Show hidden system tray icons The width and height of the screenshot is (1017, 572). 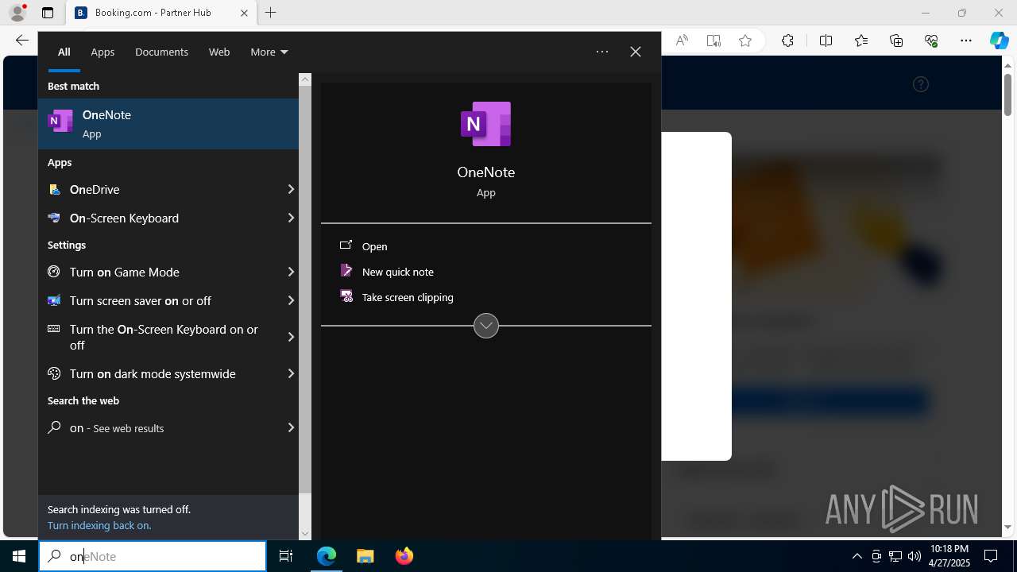[857, 556]
